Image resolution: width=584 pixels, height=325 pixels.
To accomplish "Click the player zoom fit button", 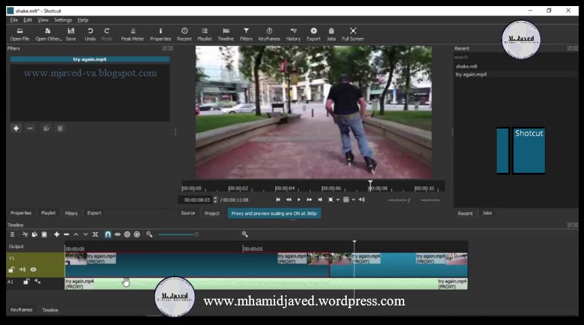I will pyautogui.click(x=331, y=200).
